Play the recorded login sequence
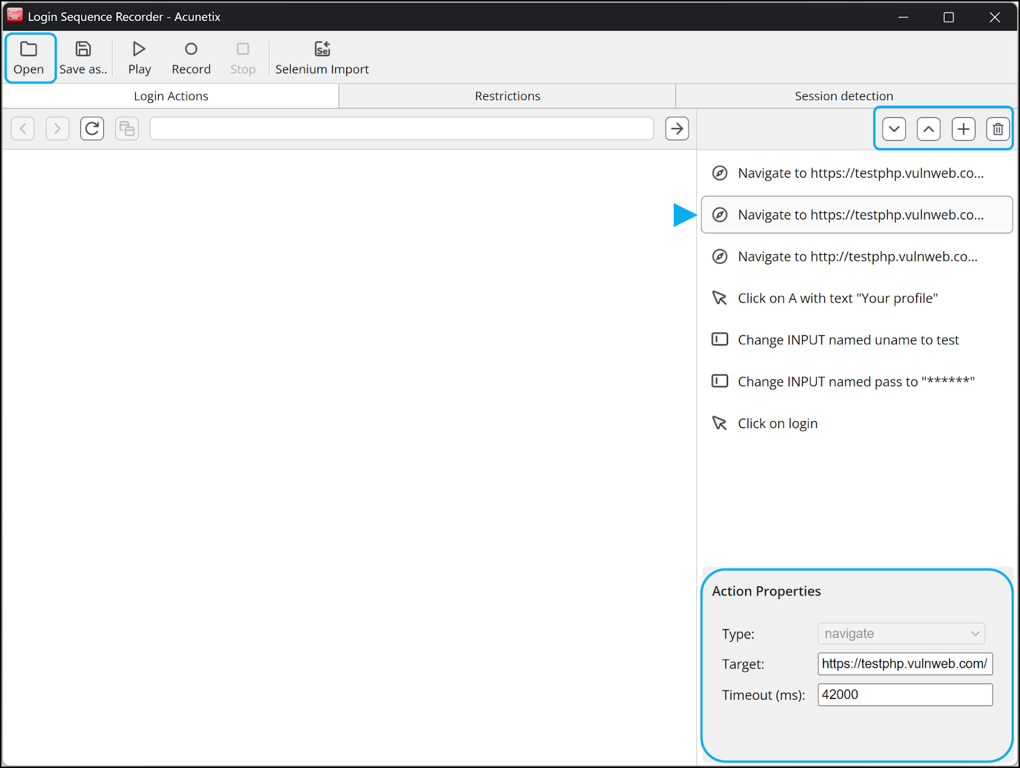Screen dimensions: 1020x768 click(139, 58)
